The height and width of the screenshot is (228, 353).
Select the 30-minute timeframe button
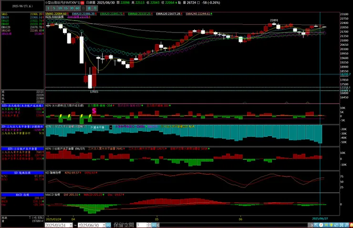pos(72,8)
